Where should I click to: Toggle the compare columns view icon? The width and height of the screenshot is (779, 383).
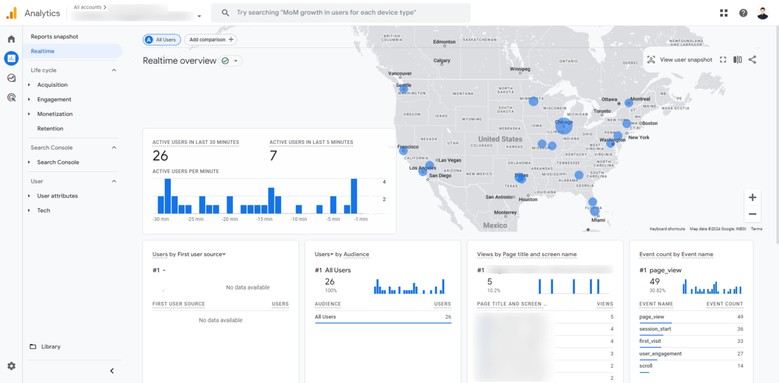[x=737, y=60]
